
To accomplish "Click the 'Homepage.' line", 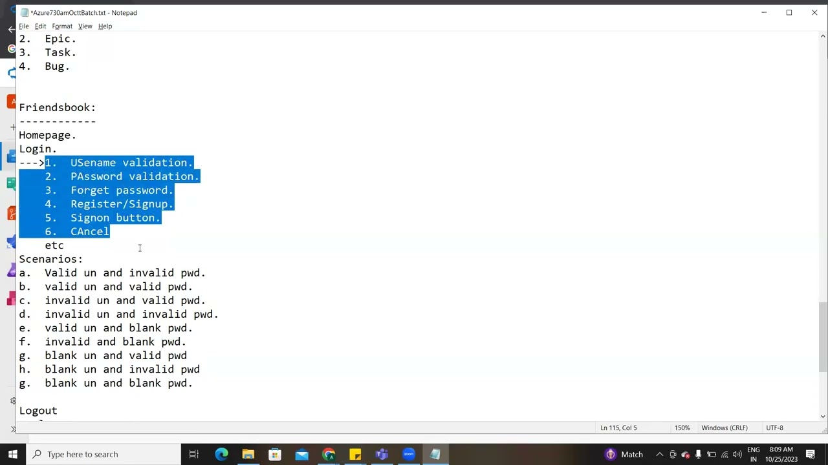I will (x=48, y=135).
